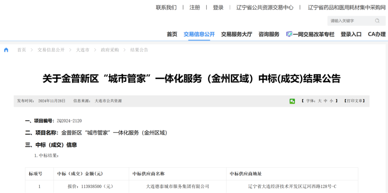Click 政府采购 breadcrumb link
Image resolution: width=388 pixels, height=193 pixels.
click(x=110, y=50)
